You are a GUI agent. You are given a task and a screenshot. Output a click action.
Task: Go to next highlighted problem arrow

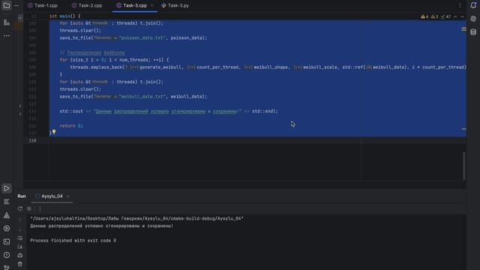pyautogui.click(x=462, y=16)
